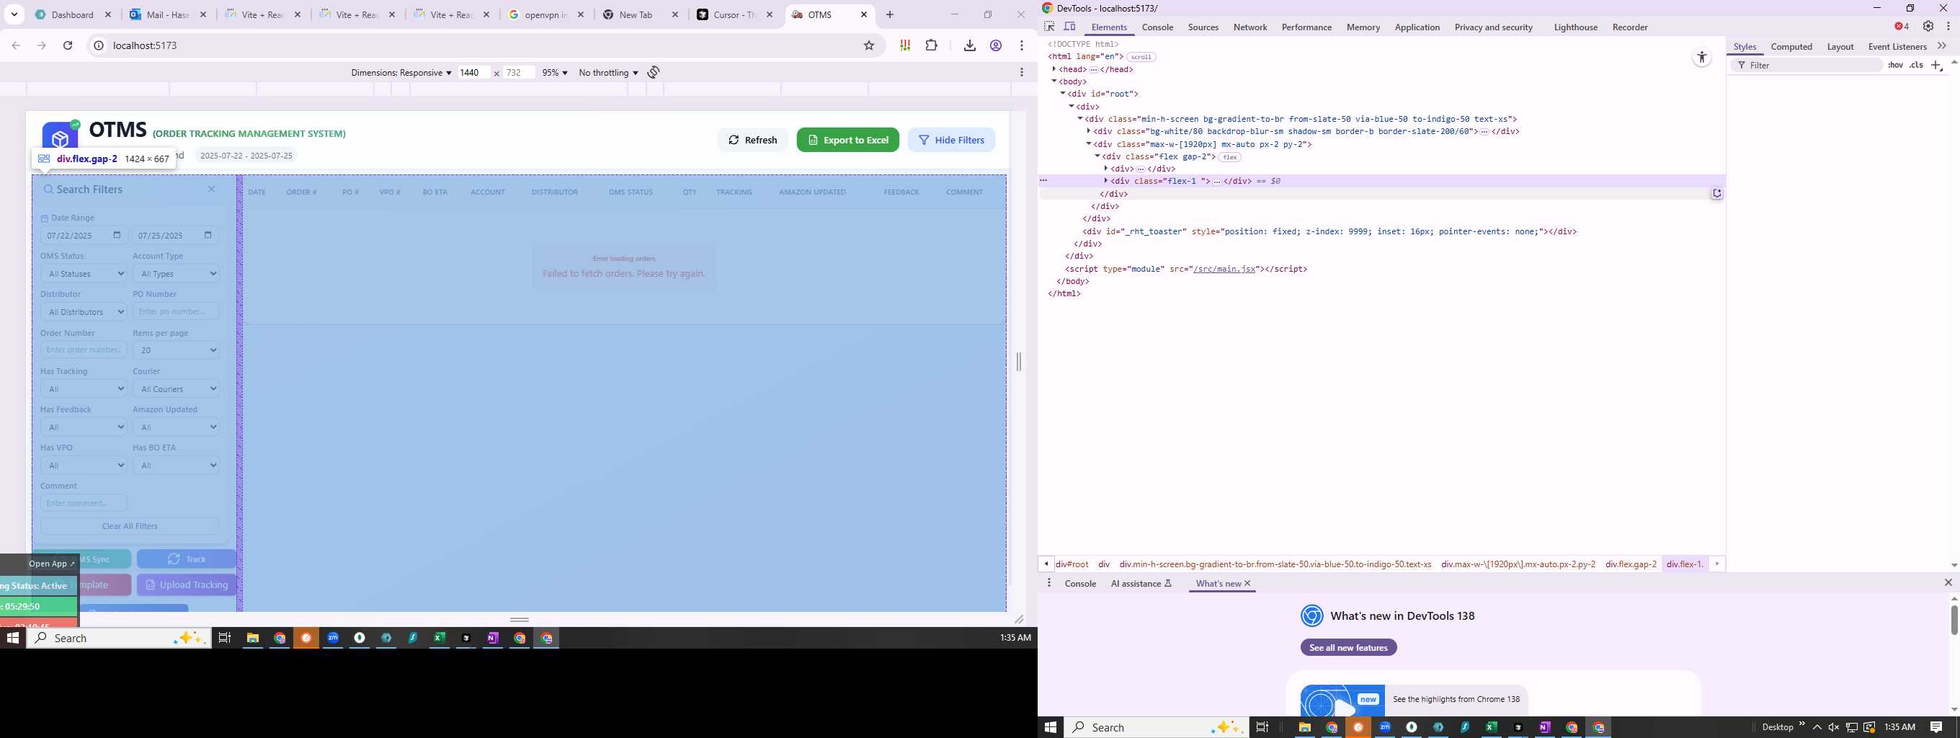
Task: Open Chrome downloads icon
Action: [969, 45]
